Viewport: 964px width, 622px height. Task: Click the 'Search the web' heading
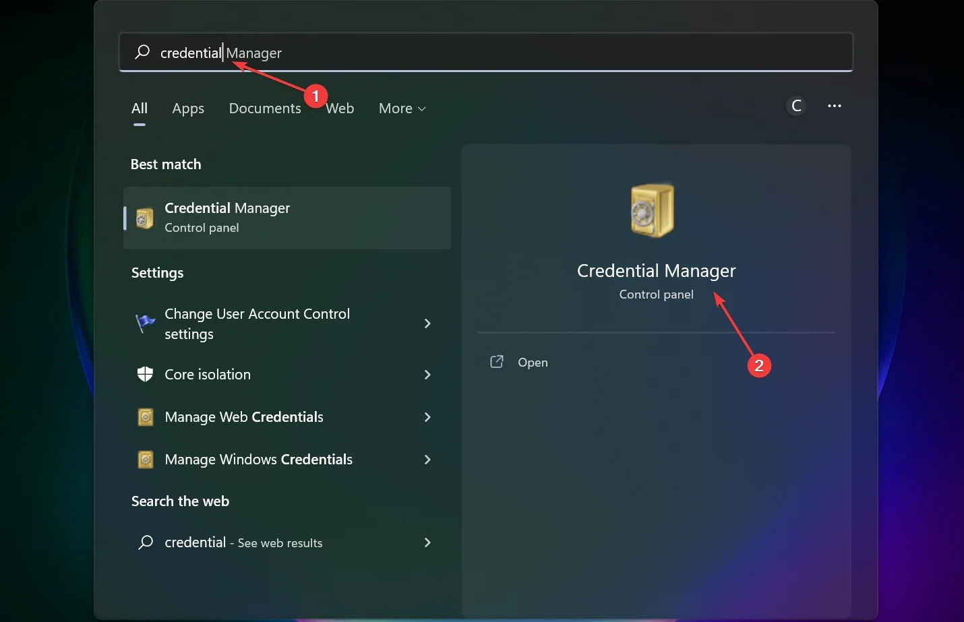[x=180, y=501]
